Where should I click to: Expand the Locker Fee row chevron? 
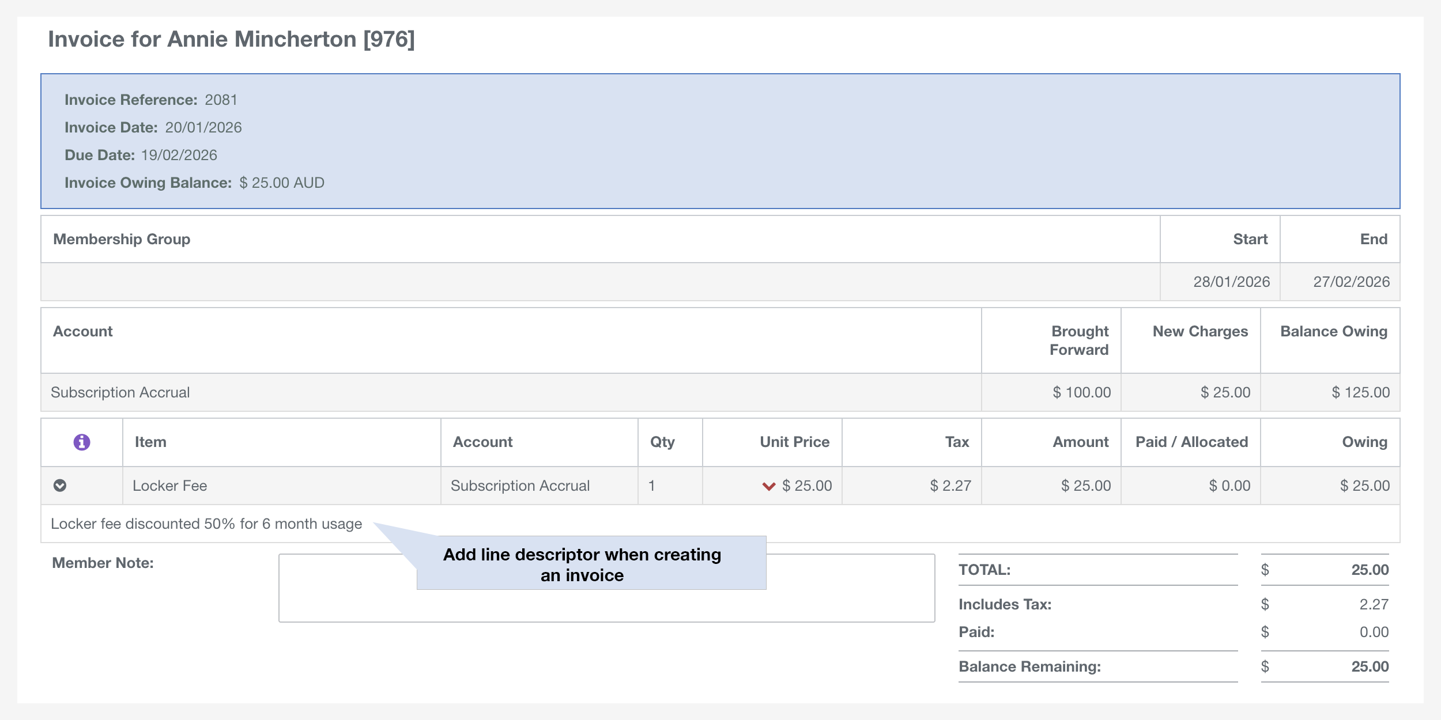(60, 486)
